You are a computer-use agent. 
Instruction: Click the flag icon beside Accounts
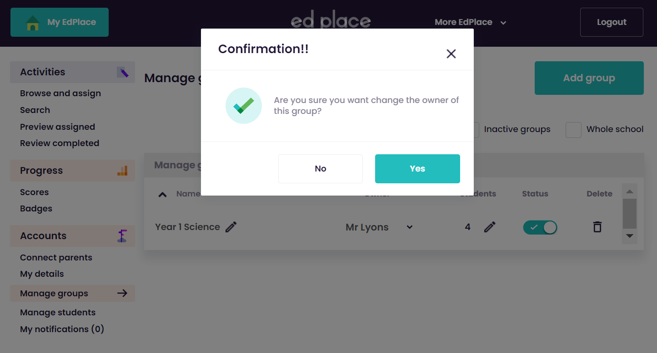pyautogui.click(x=122, y=236)
